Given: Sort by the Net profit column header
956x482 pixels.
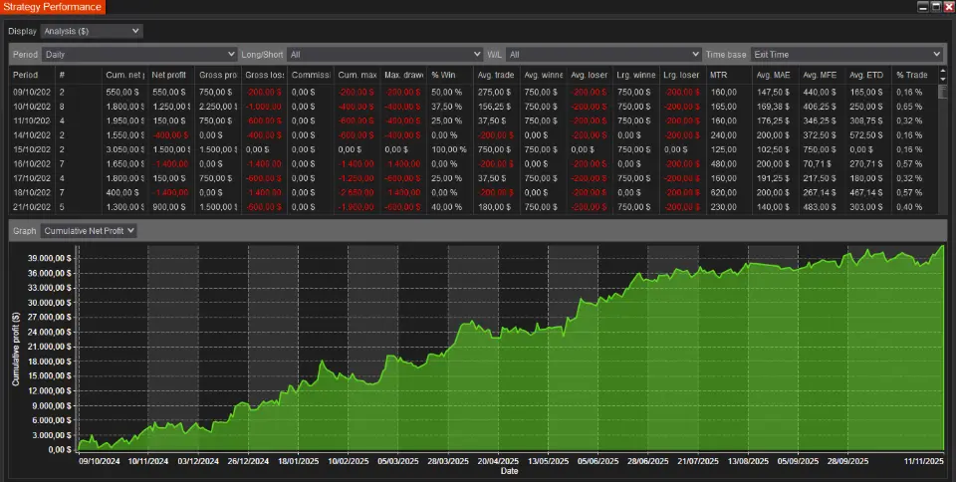Looking at the screenshot, I should pyautogui.click(x=170, y=75).
